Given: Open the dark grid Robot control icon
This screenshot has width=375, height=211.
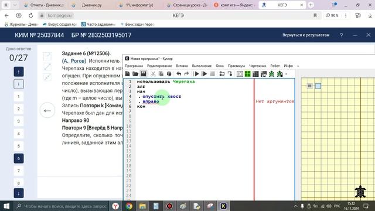Looking at the screenshot, I should [x=255, y=74].
